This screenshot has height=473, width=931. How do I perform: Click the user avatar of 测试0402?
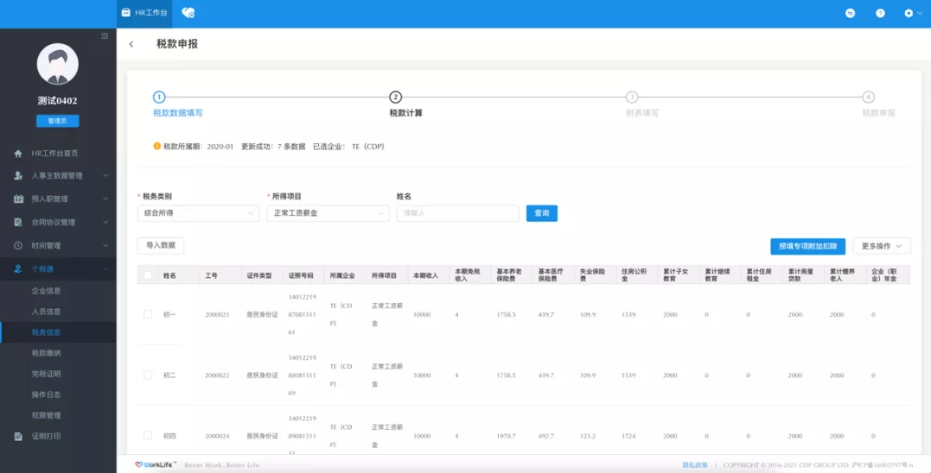tap(58, 64)
